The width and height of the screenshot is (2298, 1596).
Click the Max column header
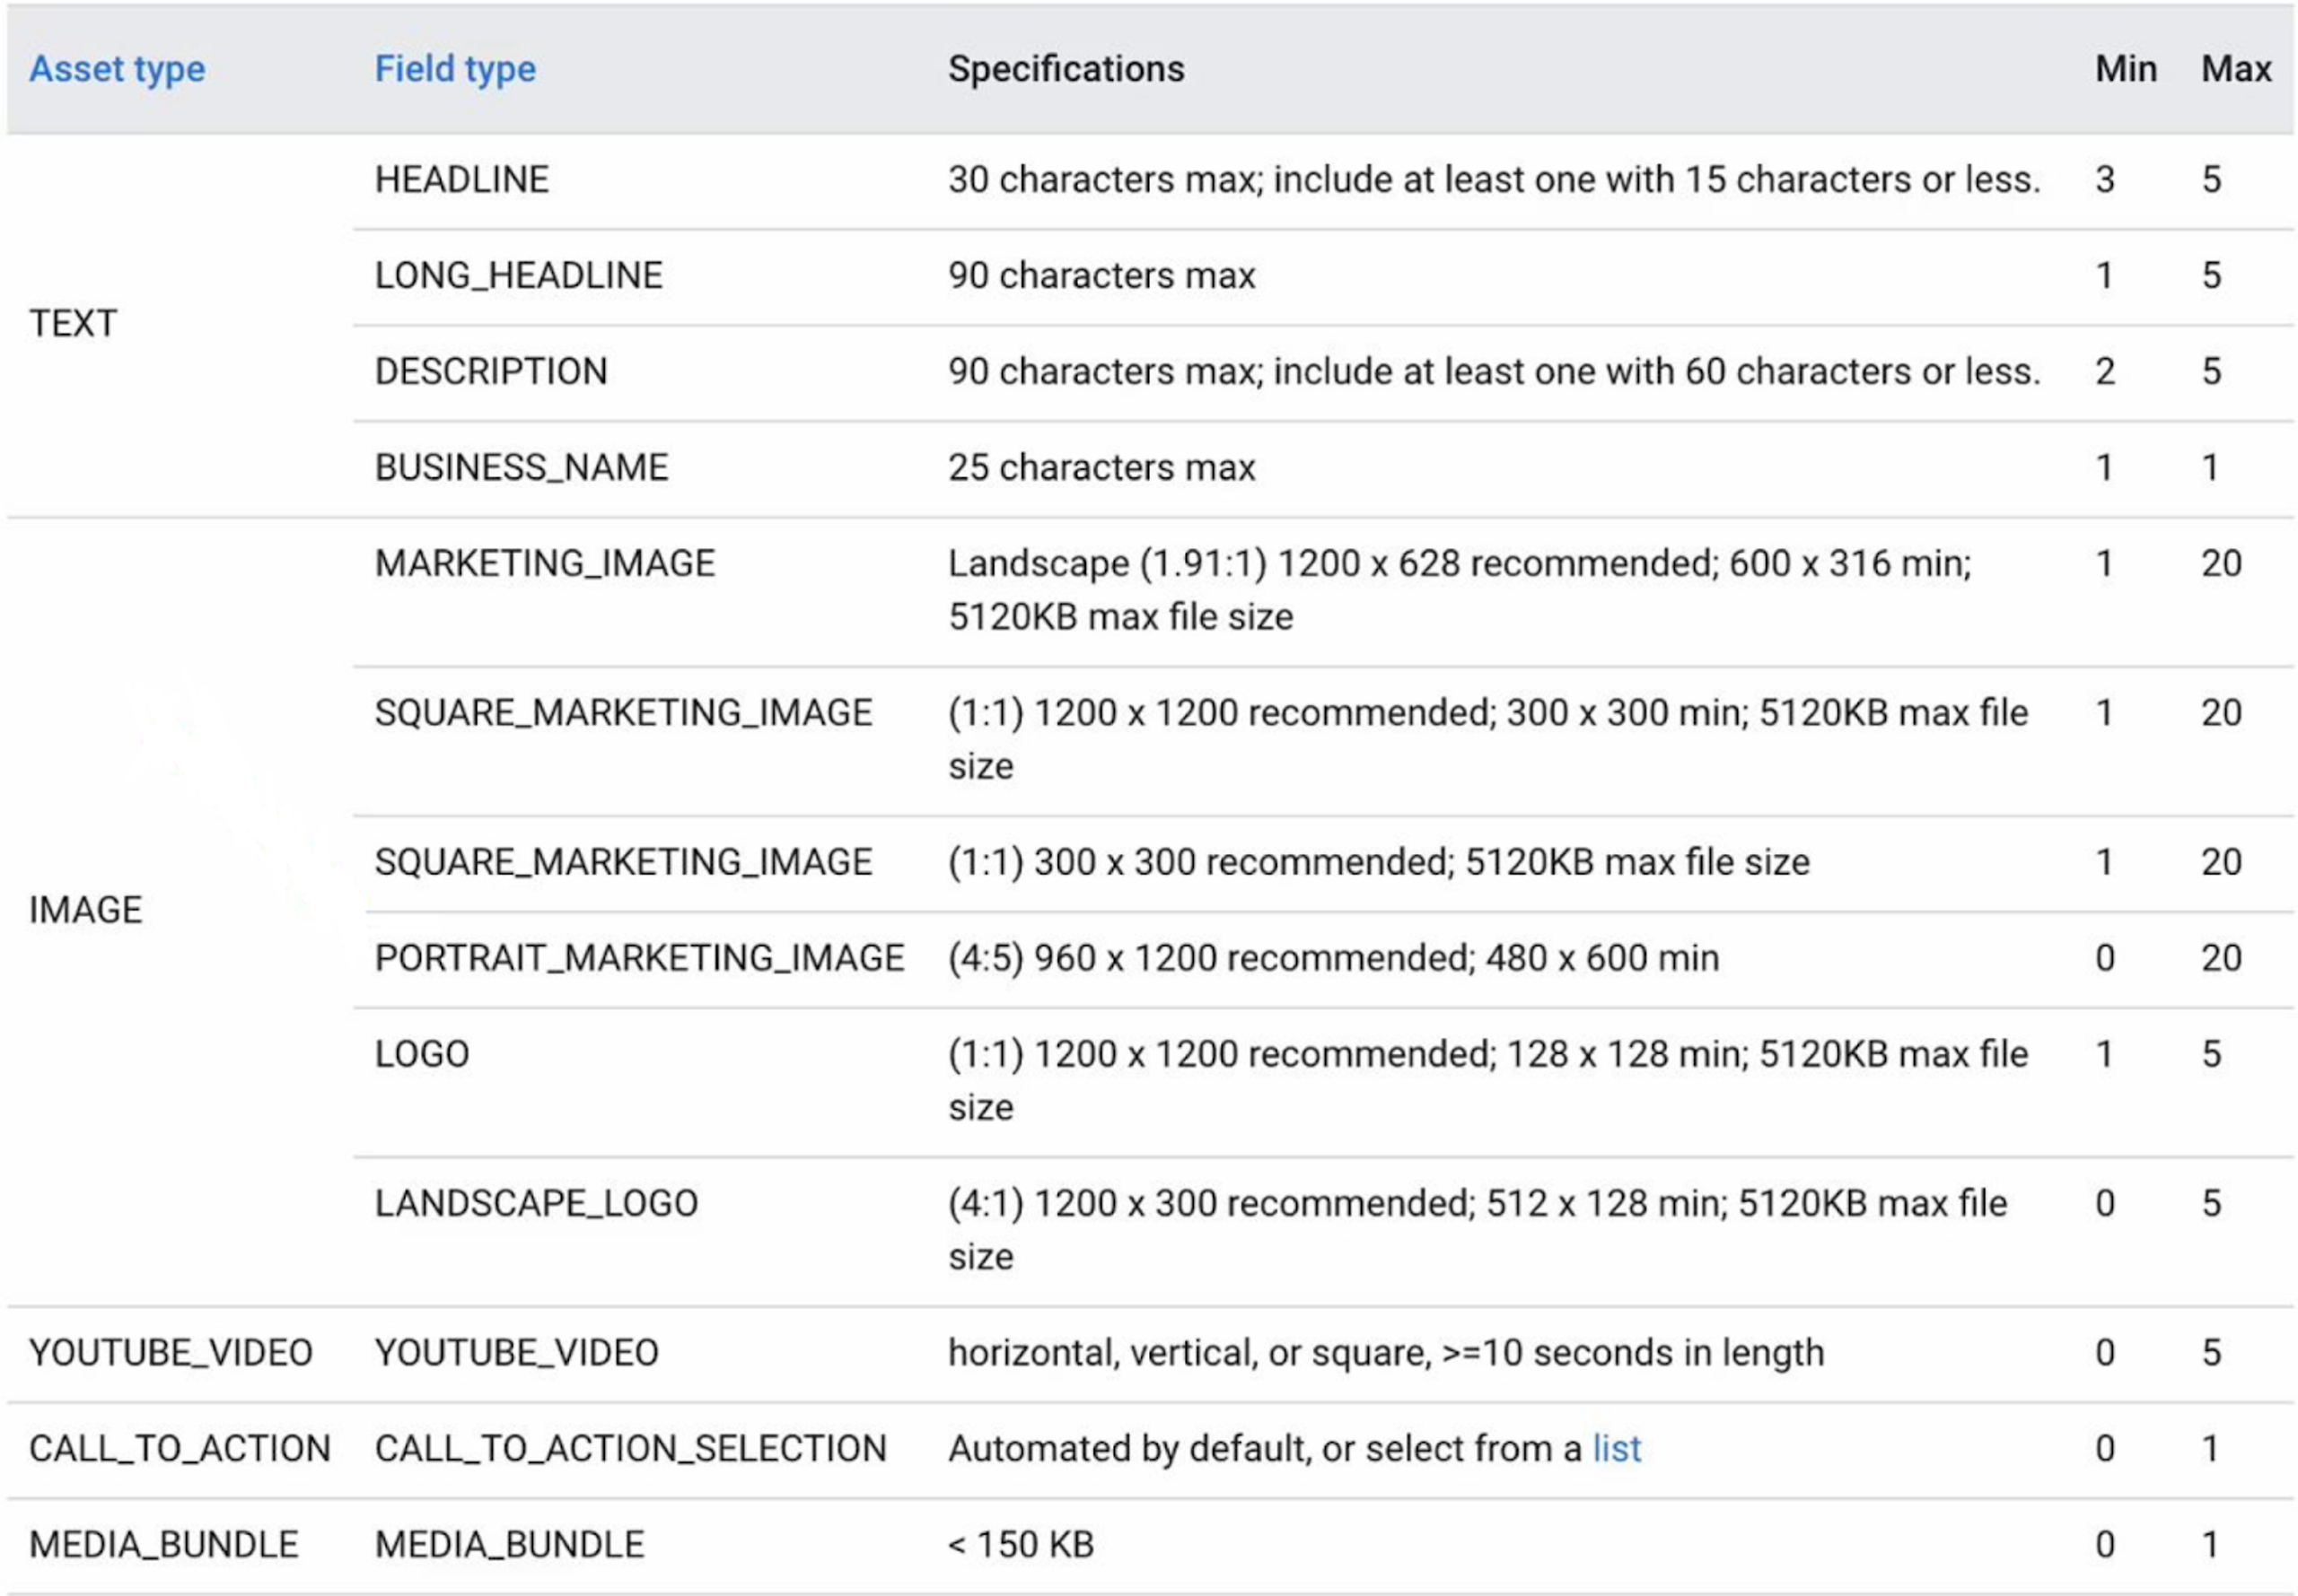pos(2235,69)
